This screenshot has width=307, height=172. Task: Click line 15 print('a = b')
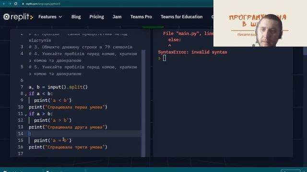(x=53, y=140)
